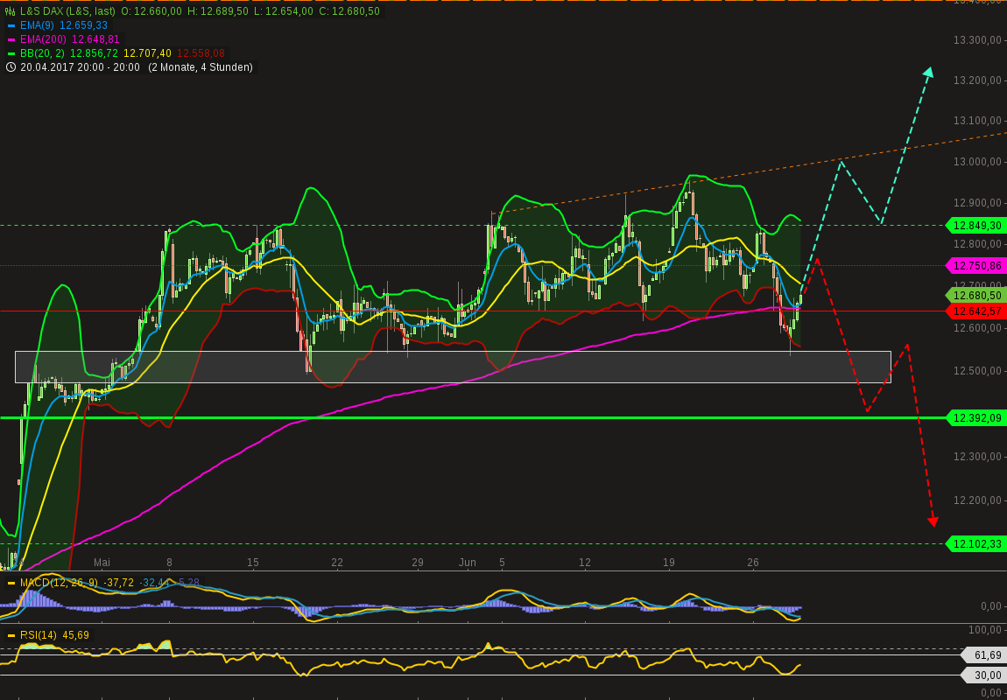This screenshot has height=700, width=1007.
Task: Click the clock icon before the date range
Action: coord(11,67)
